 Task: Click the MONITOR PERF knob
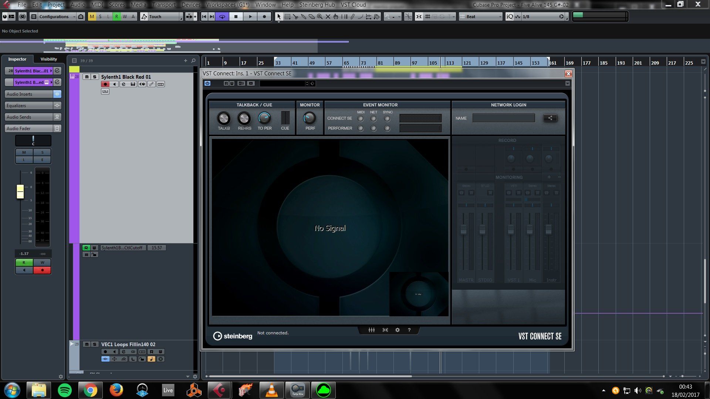point(310,118)
